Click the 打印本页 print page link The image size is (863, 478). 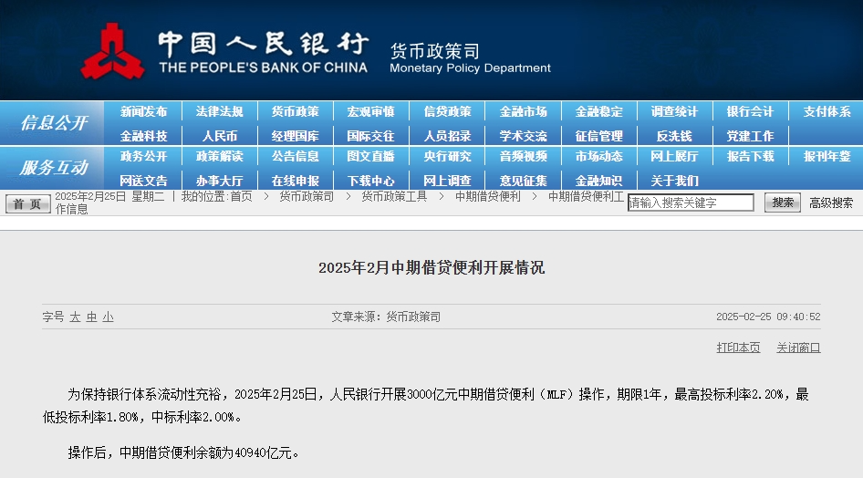click(738, 348)
